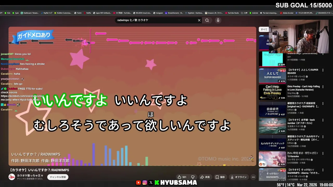The width and height of the screenshot is (333, 187).
Task: Open the Amazon bookmark
Action: 214,13
